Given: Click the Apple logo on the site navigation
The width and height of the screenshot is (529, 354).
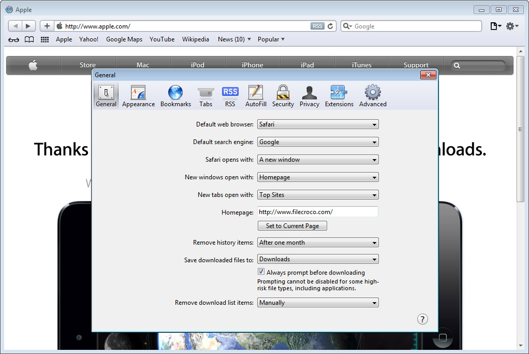Looking at the screenshot, I should tap(33, 65).
